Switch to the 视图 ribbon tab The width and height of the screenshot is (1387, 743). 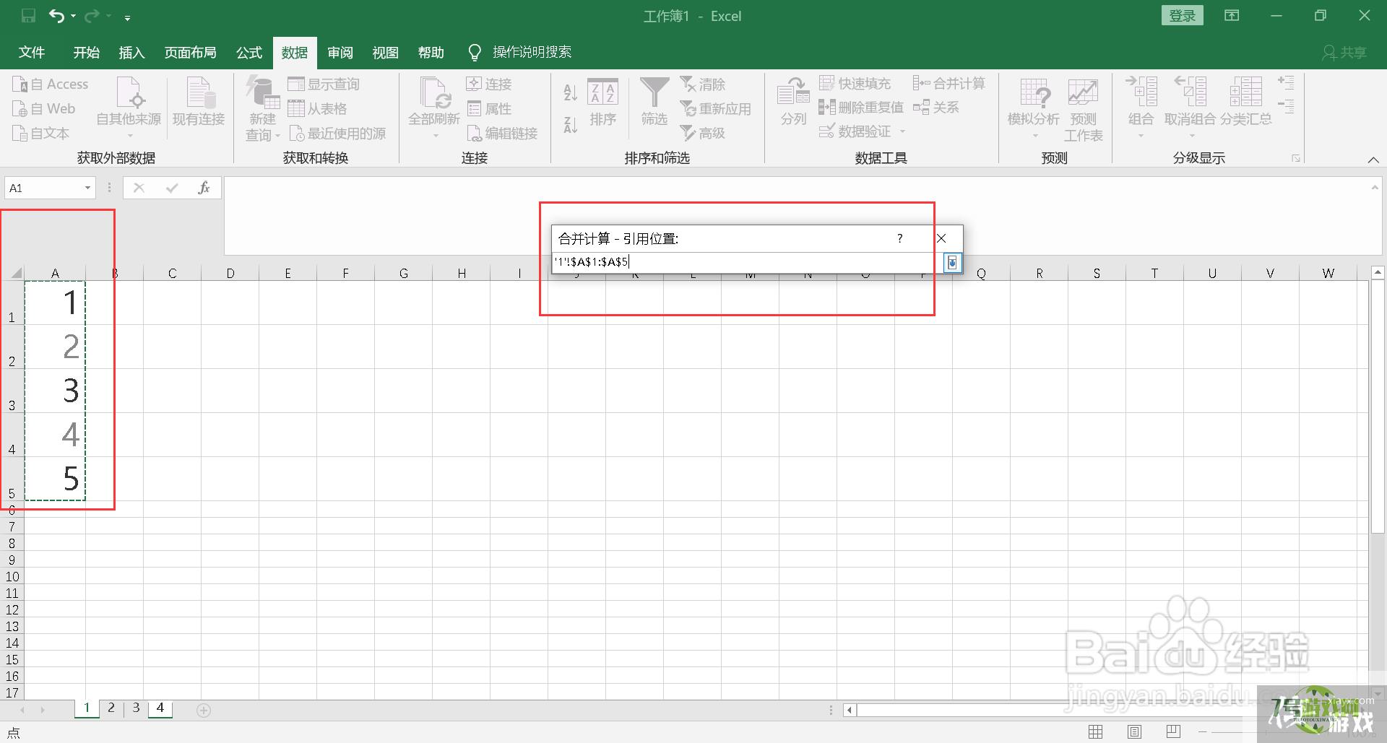(386, 52)
